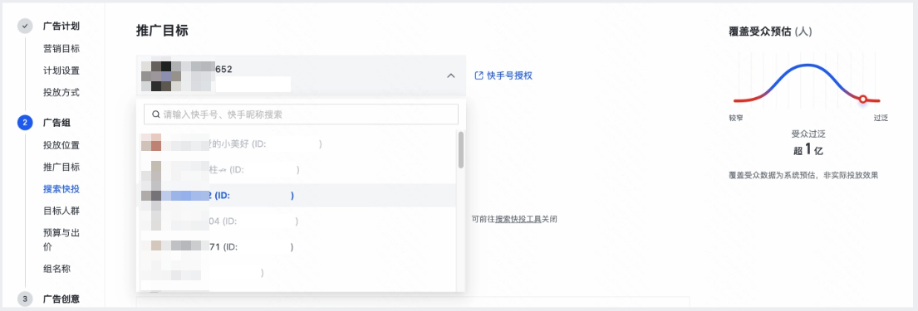Collapse the account dropdown with the chevron arrow
Image resolution: width=918 pixels, height=311 pixels.
click(x=451, y=75)
